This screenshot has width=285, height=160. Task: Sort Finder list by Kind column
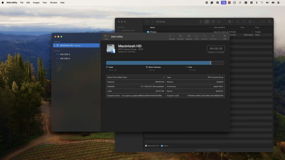(x=257, y=27)
